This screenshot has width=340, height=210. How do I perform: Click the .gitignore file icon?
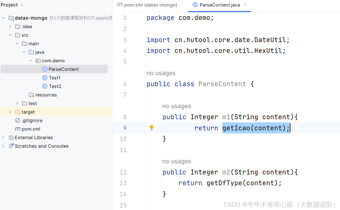pyautogui.click(x=18, y=120)
